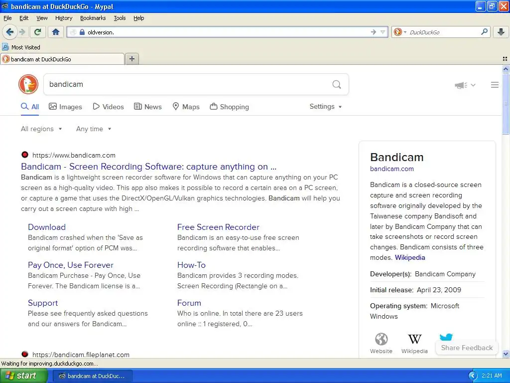Open the Edit menu
510x383 pixels.
24,18
